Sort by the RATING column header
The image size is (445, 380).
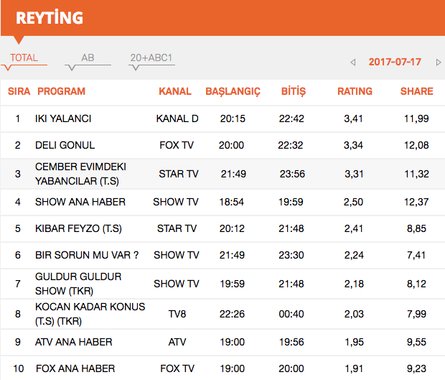coord(355,91)
